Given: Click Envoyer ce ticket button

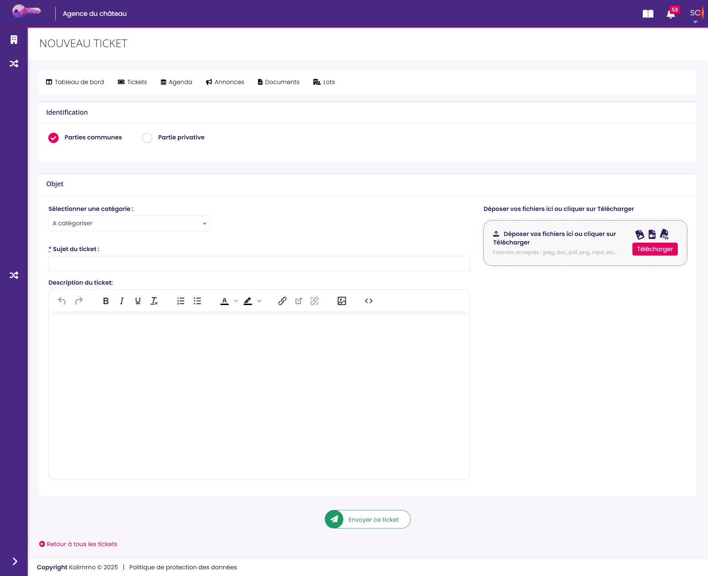Looking at the screenshot, I should pos(368,519).
